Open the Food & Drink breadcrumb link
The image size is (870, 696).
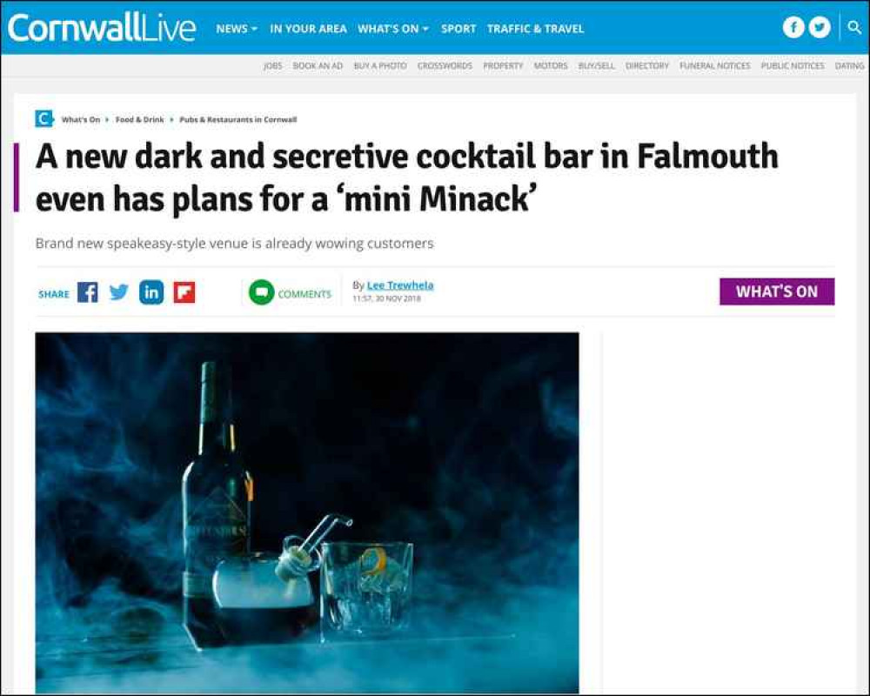[140, 119]
